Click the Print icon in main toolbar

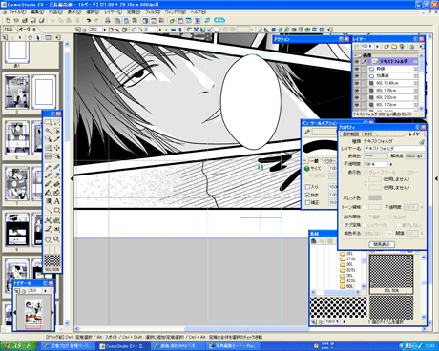coord(108,20)
